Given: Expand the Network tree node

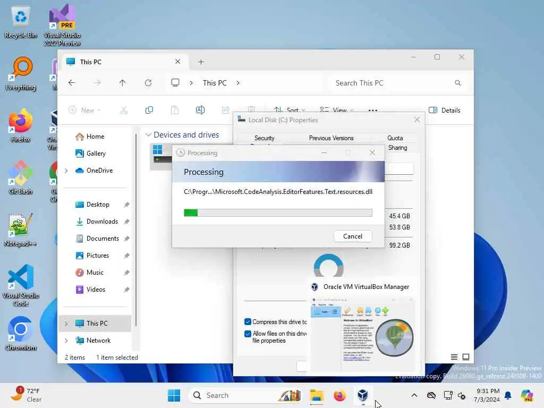Looking at the screenshot, I should pos(66,341).
